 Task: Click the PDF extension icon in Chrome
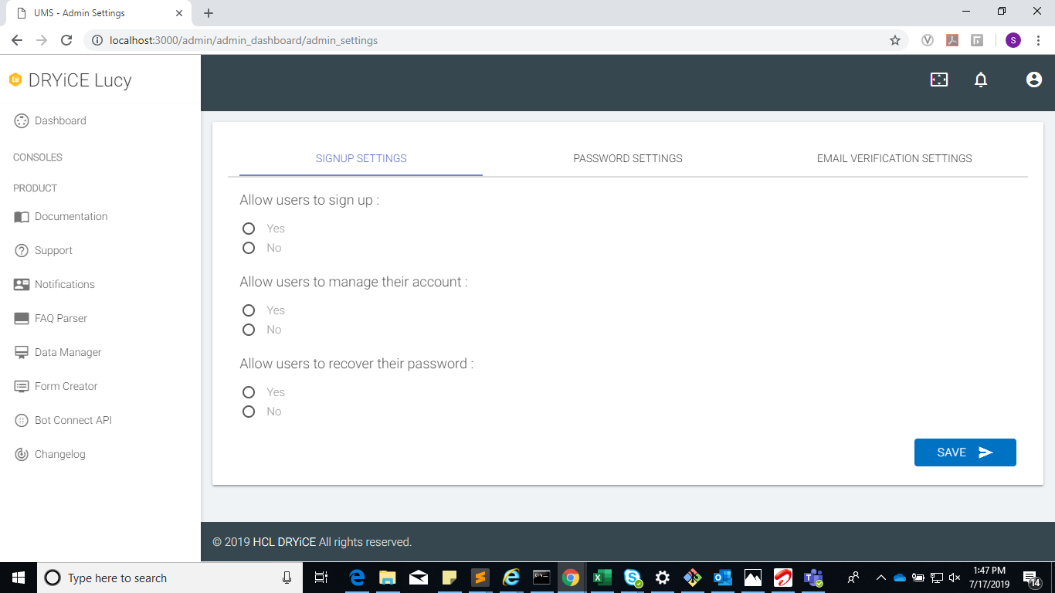[952, 40]
